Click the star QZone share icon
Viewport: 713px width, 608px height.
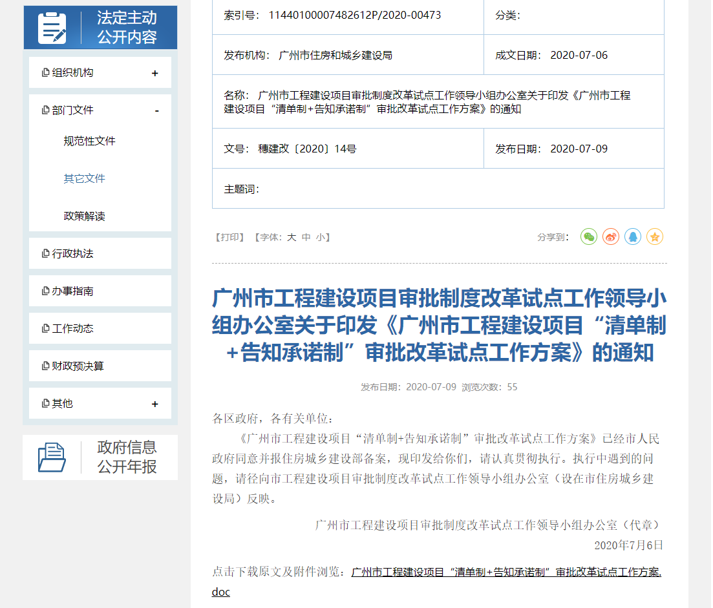click(x=654, y=237)
